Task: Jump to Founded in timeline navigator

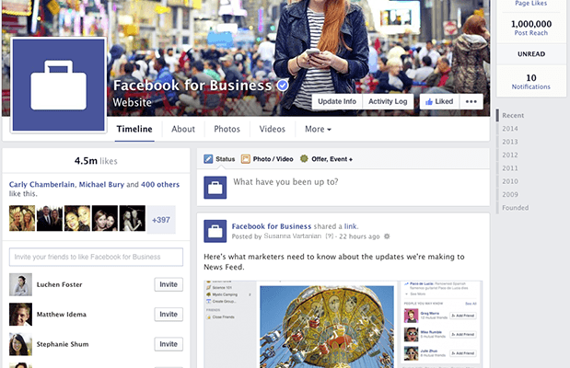Action: click(x=516, y=208)
